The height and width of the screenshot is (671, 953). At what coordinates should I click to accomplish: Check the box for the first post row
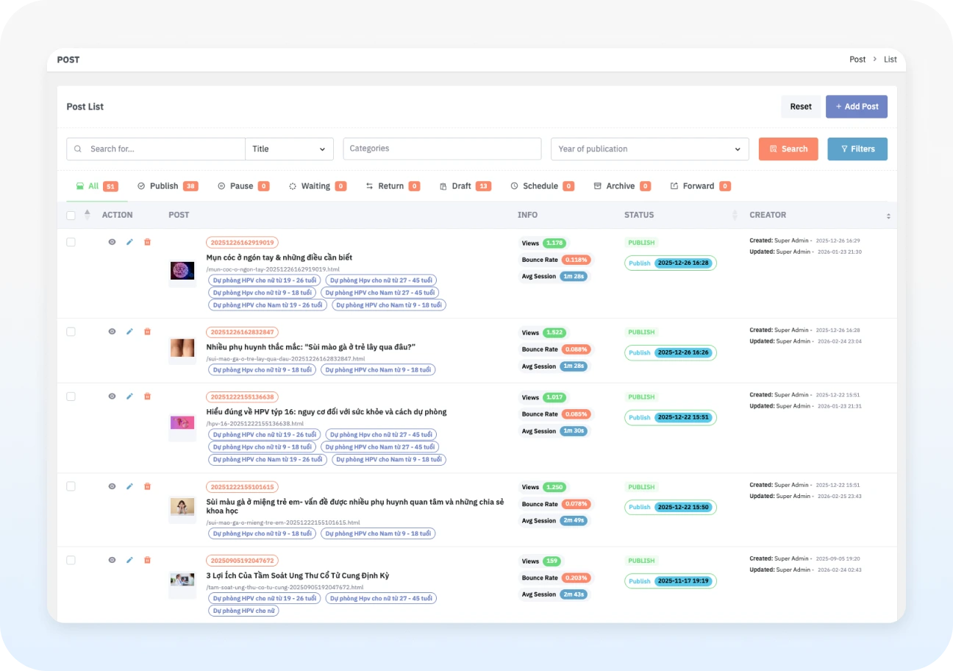tap(71, 242)
